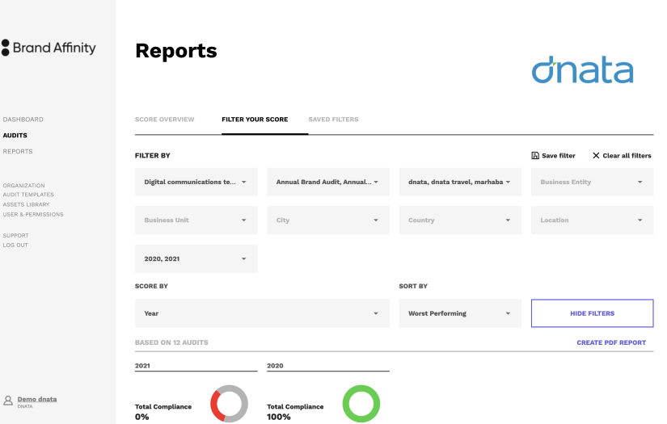Click the 2020 total compliance donut chart
Viewport: 667px width, 424px height.
(361, 404)
